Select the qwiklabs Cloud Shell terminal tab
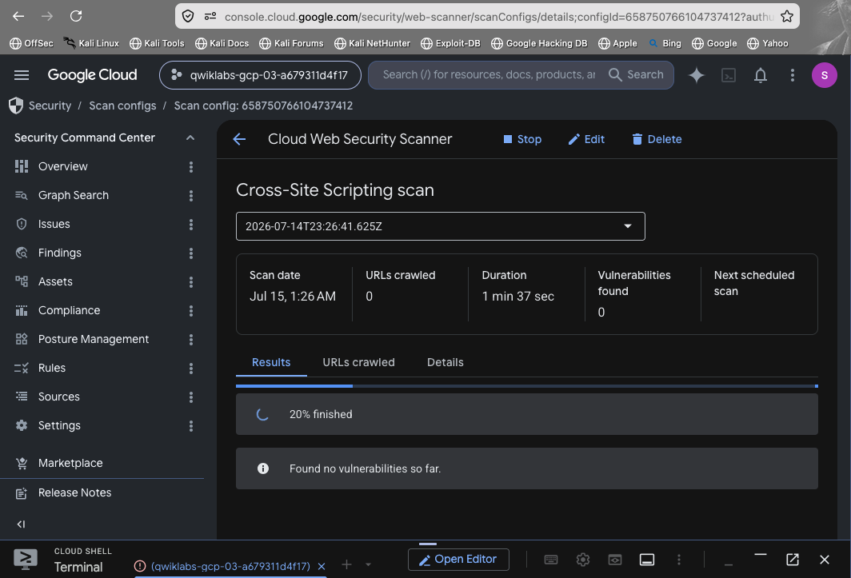 230,566
